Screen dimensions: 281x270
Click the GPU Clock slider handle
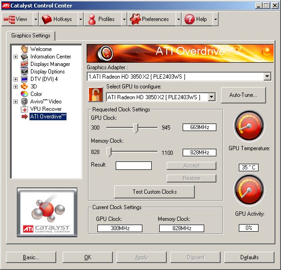point(136,128)
